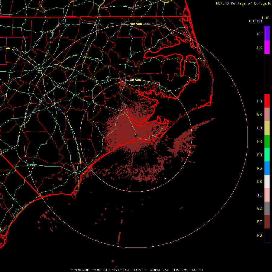Image resolution: width=272 pixels, height=272 pixels.
Task: Click the BD legend label
Action: pyautogui.click(x=259, y=128)
